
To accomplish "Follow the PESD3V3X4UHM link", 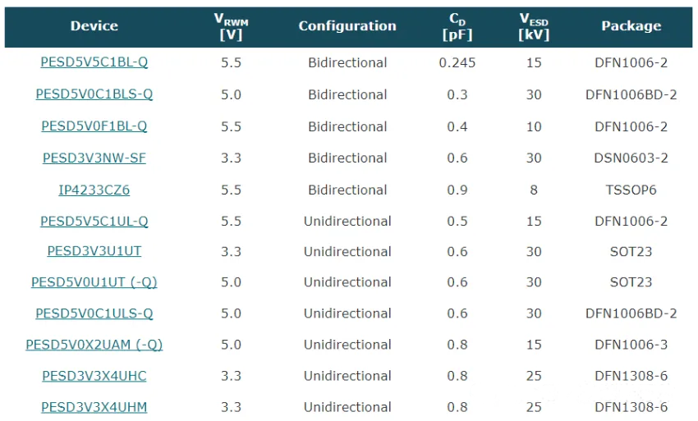I will pos(94,407).
